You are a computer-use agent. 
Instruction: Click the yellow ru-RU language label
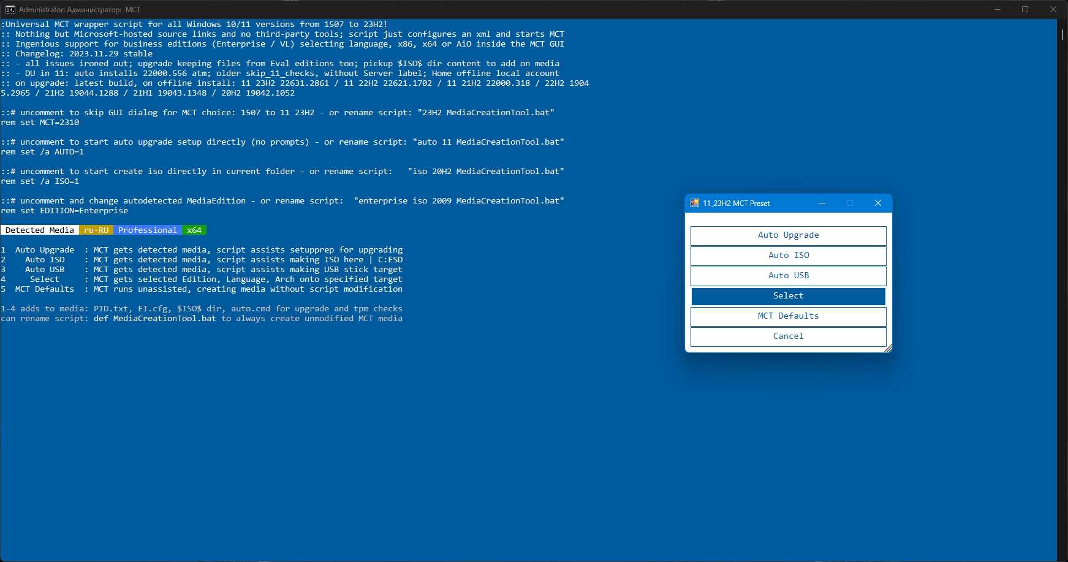(96, 230)
